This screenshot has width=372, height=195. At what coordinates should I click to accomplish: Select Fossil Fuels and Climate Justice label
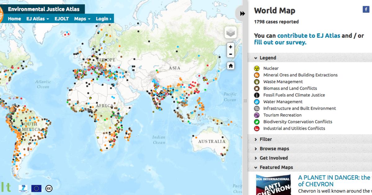(294, 95)
